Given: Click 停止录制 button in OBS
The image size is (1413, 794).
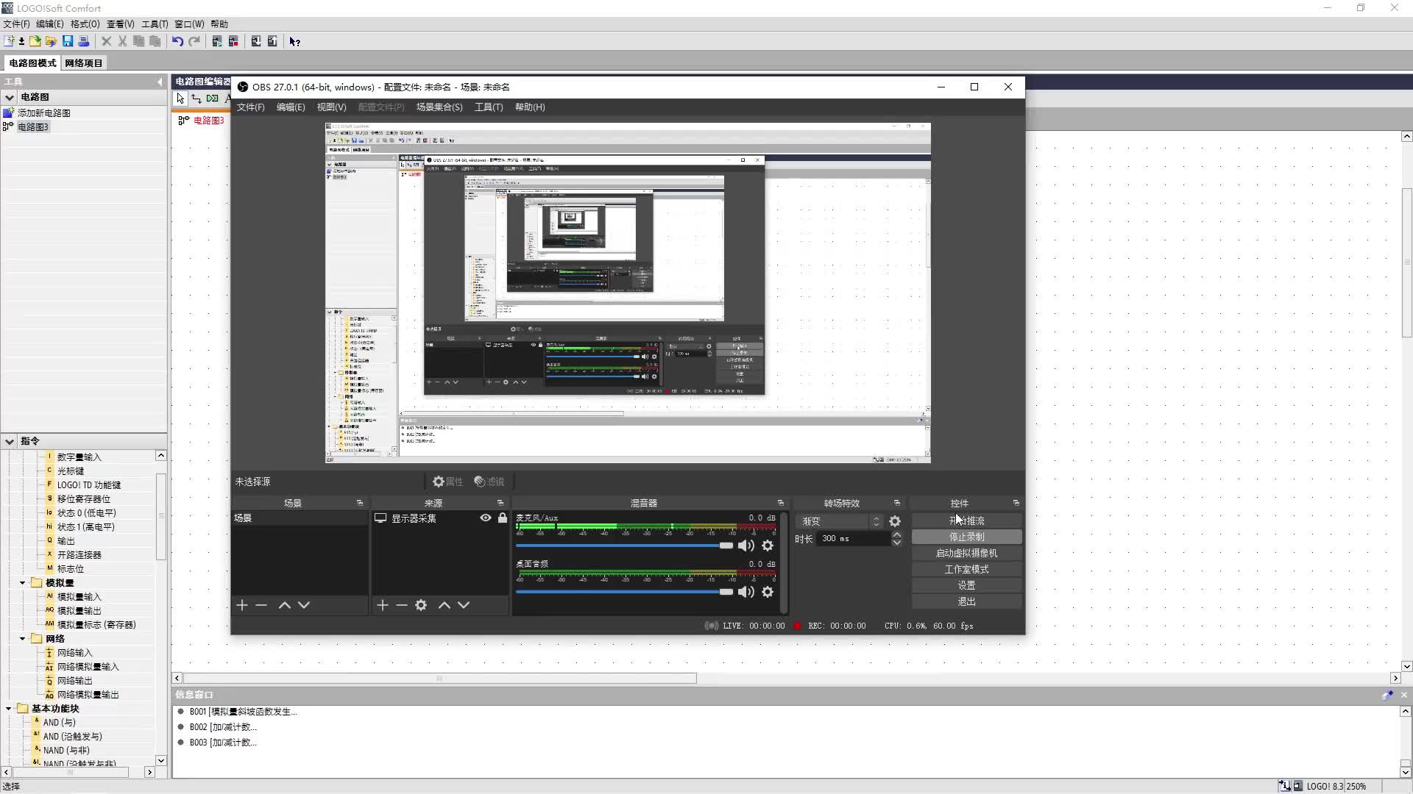Looking at the screenshot, I should (966, 537).
